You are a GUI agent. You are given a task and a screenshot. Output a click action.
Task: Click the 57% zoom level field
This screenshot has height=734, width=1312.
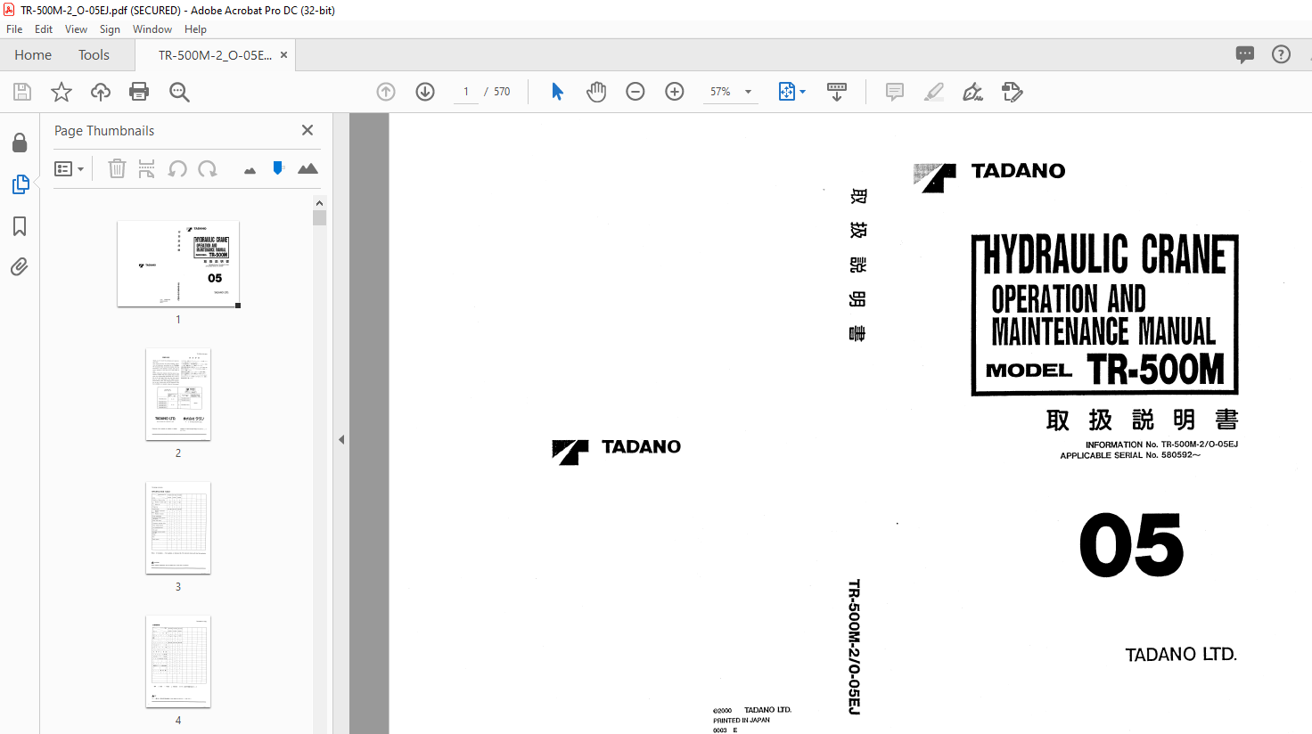pos(720,92)
